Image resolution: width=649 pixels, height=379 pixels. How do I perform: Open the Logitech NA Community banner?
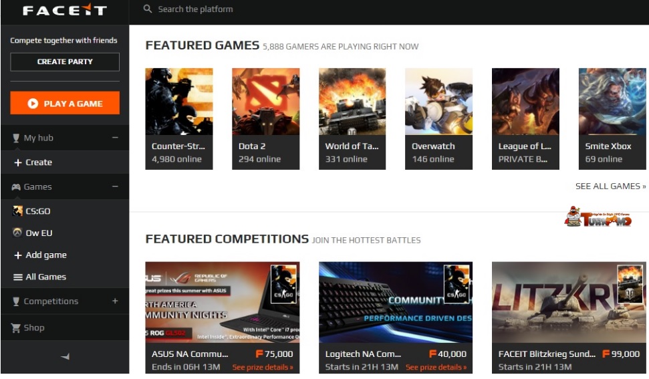pyautogui.click(x=396, y=302)
